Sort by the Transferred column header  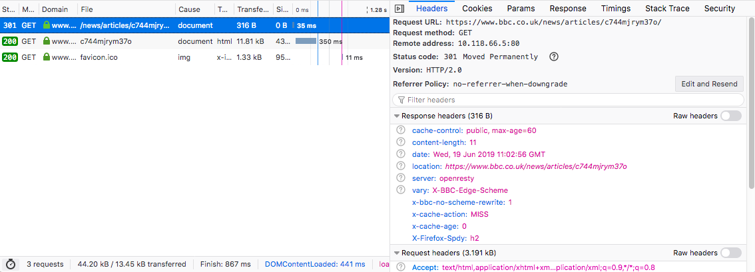pyautogui.click(x=253, y=9)
